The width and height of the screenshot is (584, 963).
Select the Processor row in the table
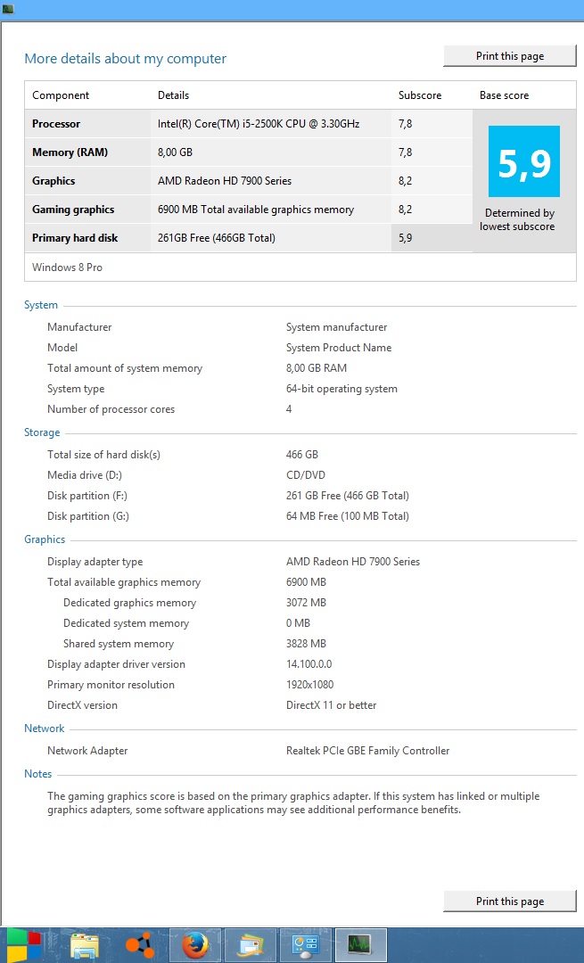coord(249,123)
